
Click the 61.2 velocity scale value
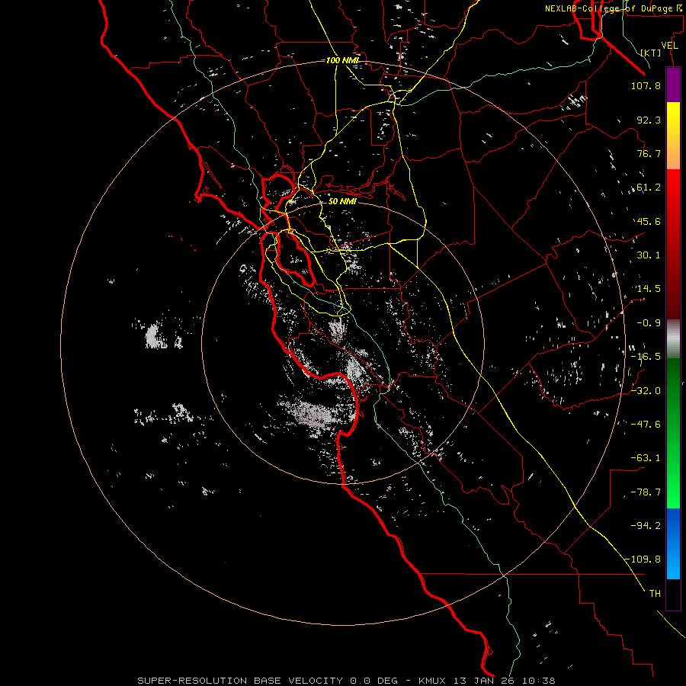(649, 188)
